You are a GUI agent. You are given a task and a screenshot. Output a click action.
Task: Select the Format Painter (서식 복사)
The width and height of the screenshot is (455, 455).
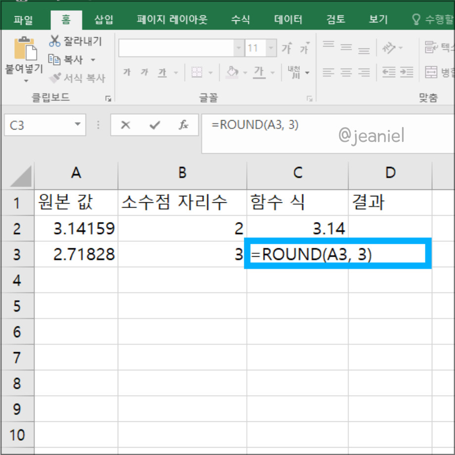tap(57, 77)
